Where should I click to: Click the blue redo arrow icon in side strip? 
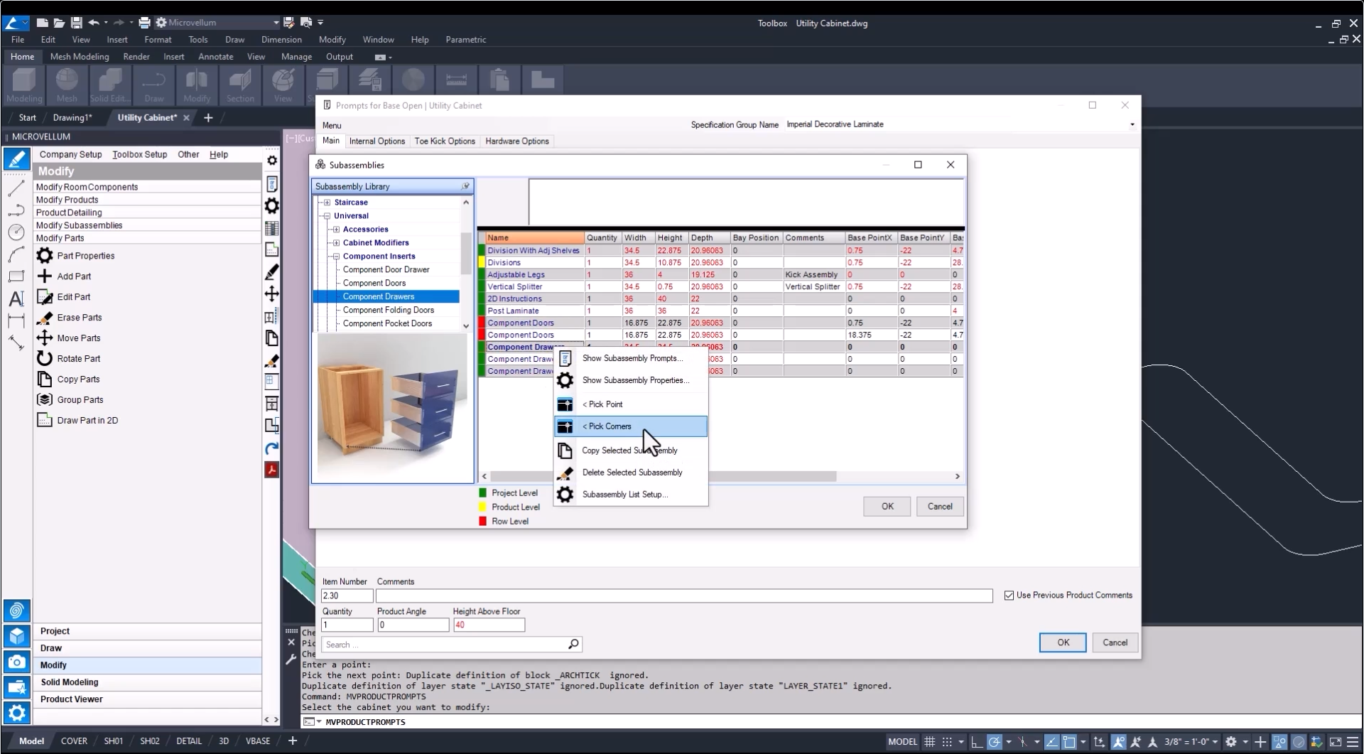click(x=271, y=448)
